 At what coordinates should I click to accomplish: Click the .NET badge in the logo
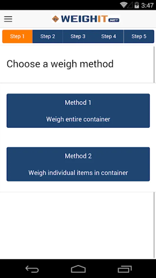(x=114, y=20)
